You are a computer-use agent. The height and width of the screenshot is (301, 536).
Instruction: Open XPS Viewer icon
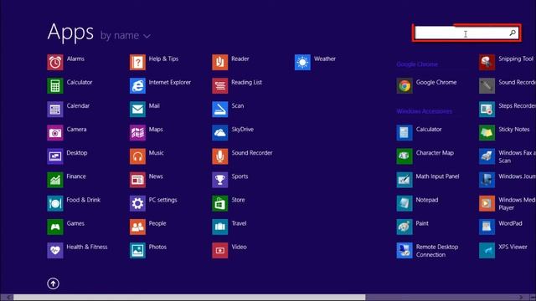click(487, 251)
